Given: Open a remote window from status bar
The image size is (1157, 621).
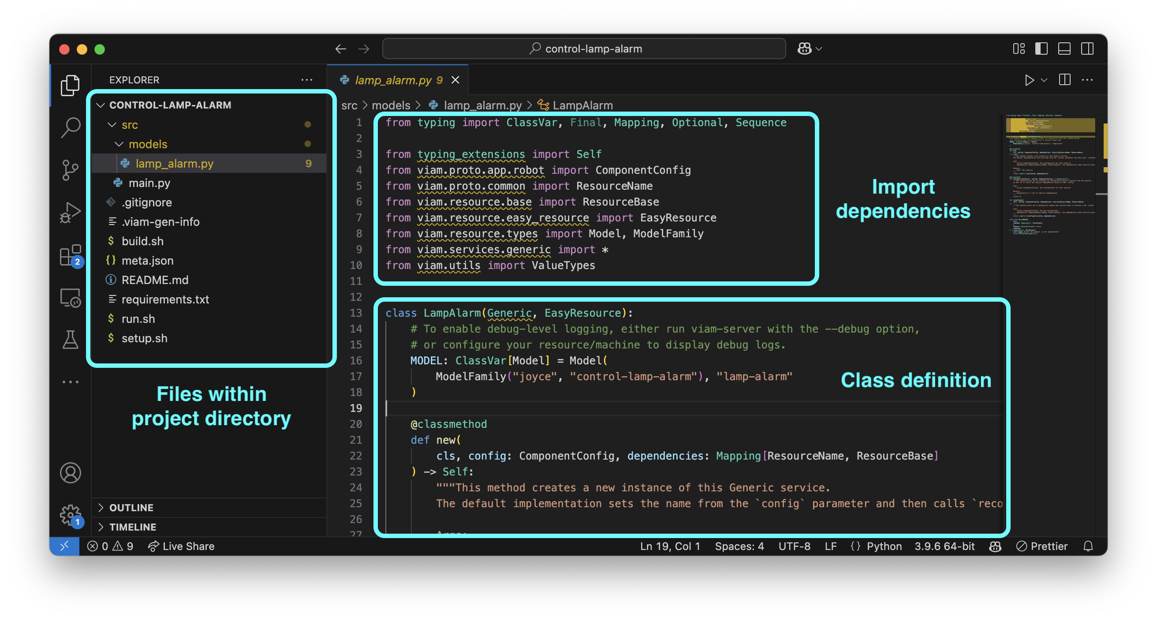Looking at the screenshot, I should pyautogui.click(x=64, y=546).
